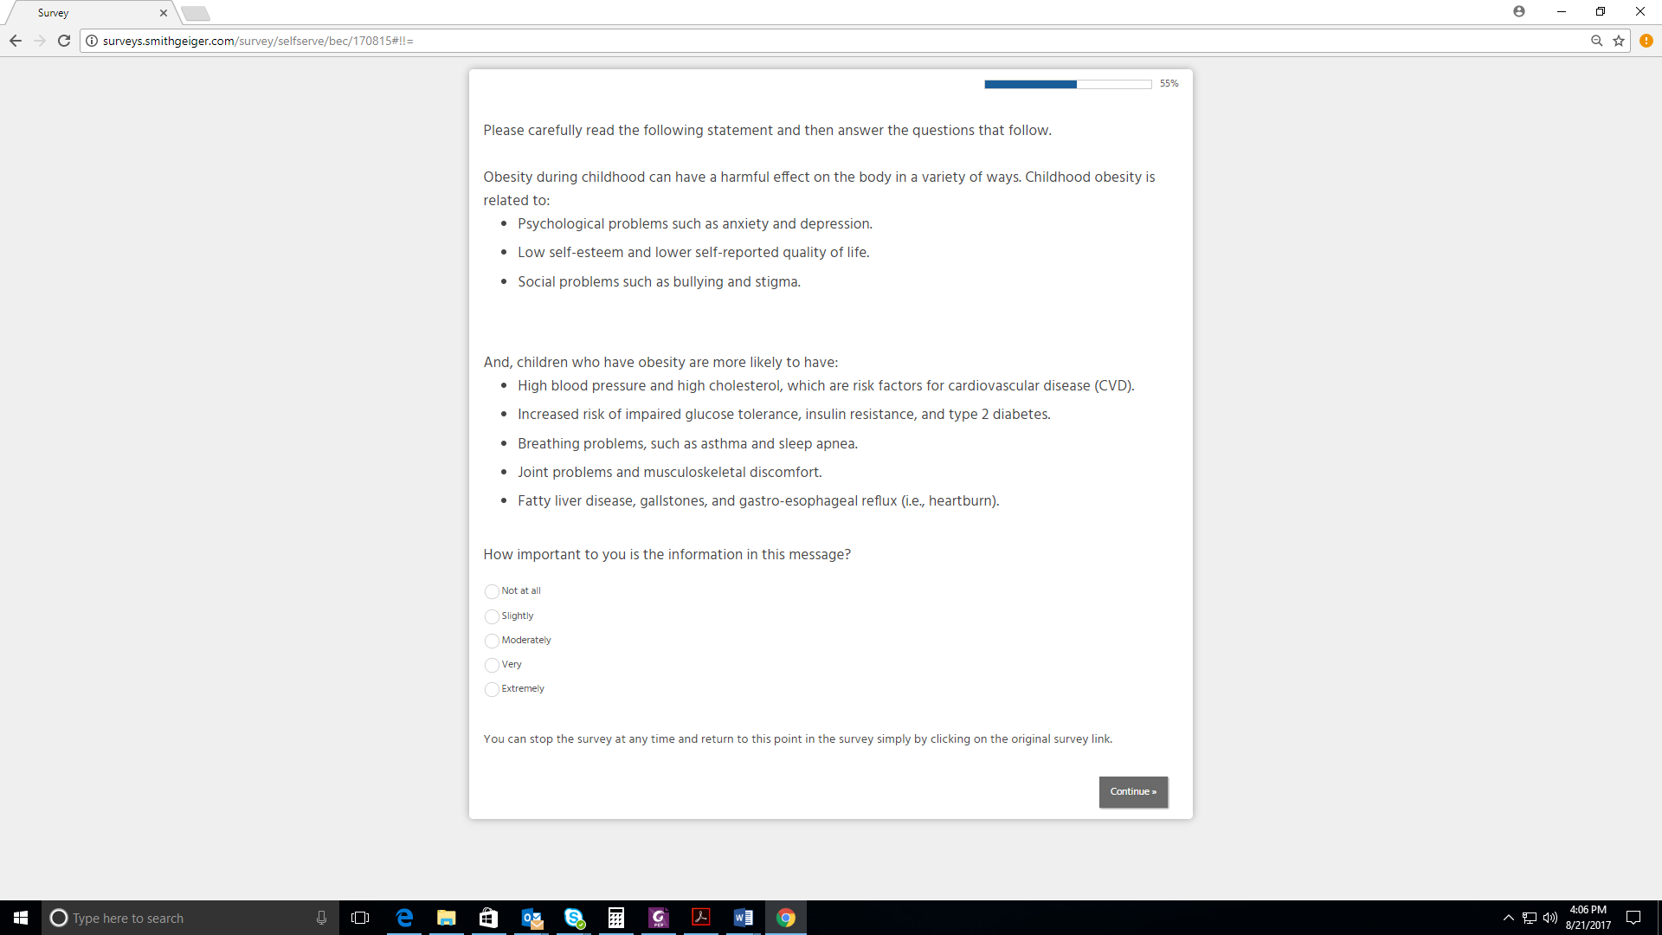Image resolution: width=1662 pixels, height=935 pixels.
Task: Open Skype from the taskbar
Action: point(574,918)
